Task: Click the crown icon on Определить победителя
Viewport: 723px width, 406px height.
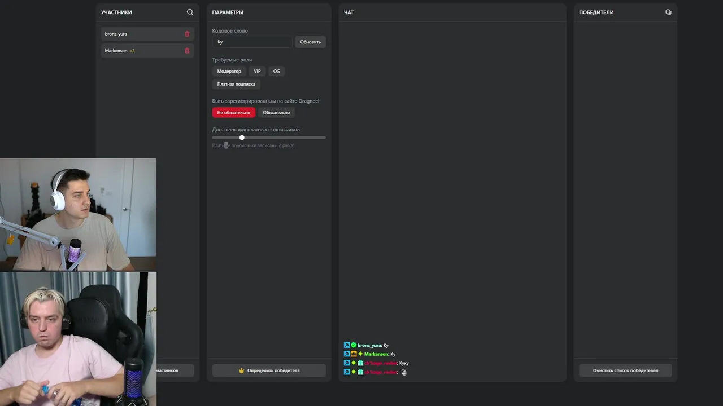Action: click(x=241, y=370)
